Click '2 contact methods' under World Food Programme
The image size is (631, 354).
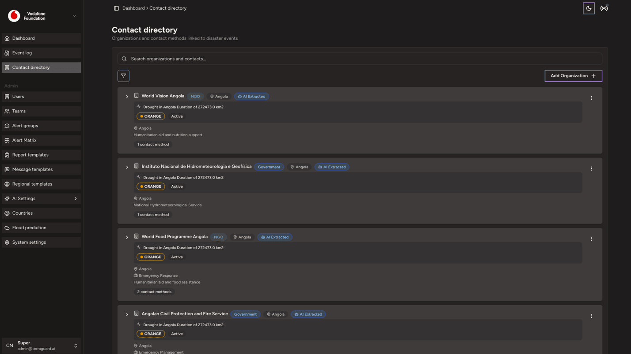coord(154,292)
